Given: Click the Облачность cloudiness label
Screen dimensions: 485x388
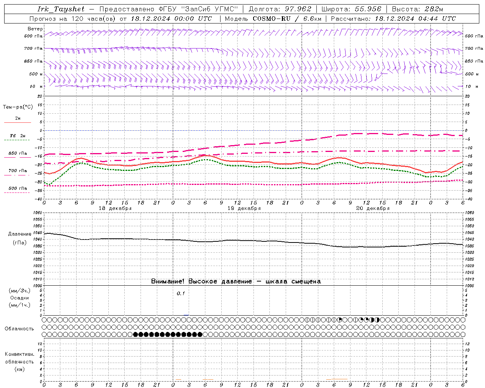Looking at the screenshot, I should tap(19, 329).
